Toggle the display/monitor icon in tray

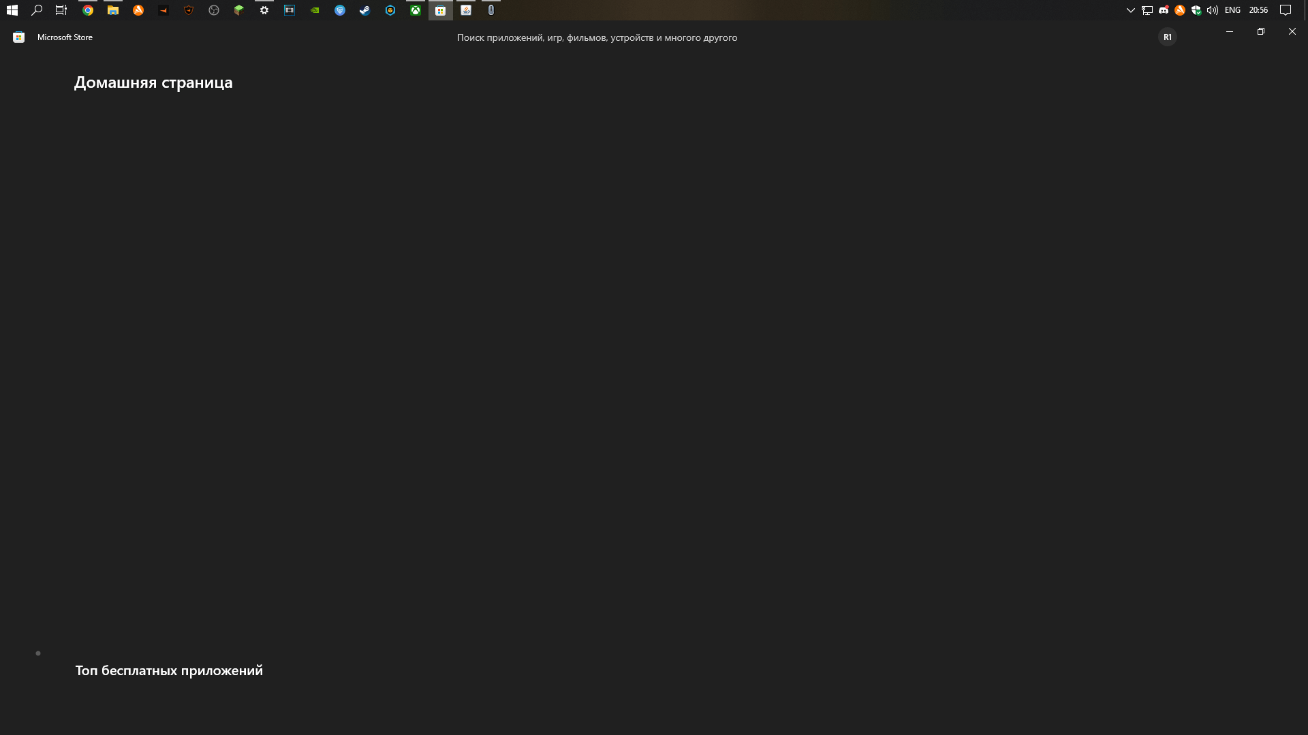tap(1147, 10)
